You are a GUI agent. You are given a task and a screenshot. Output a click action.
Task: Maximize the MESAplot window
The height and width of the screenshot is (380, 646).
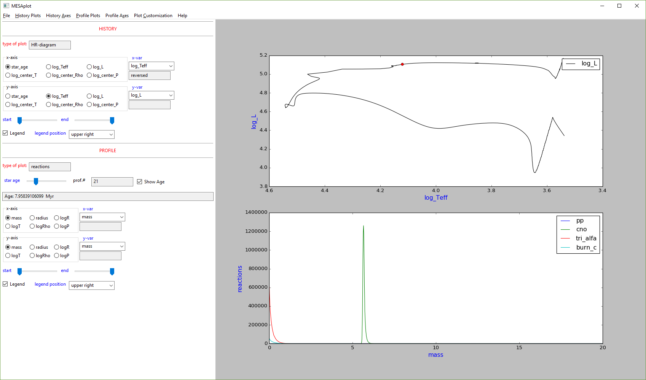click(x=619, y=6)
